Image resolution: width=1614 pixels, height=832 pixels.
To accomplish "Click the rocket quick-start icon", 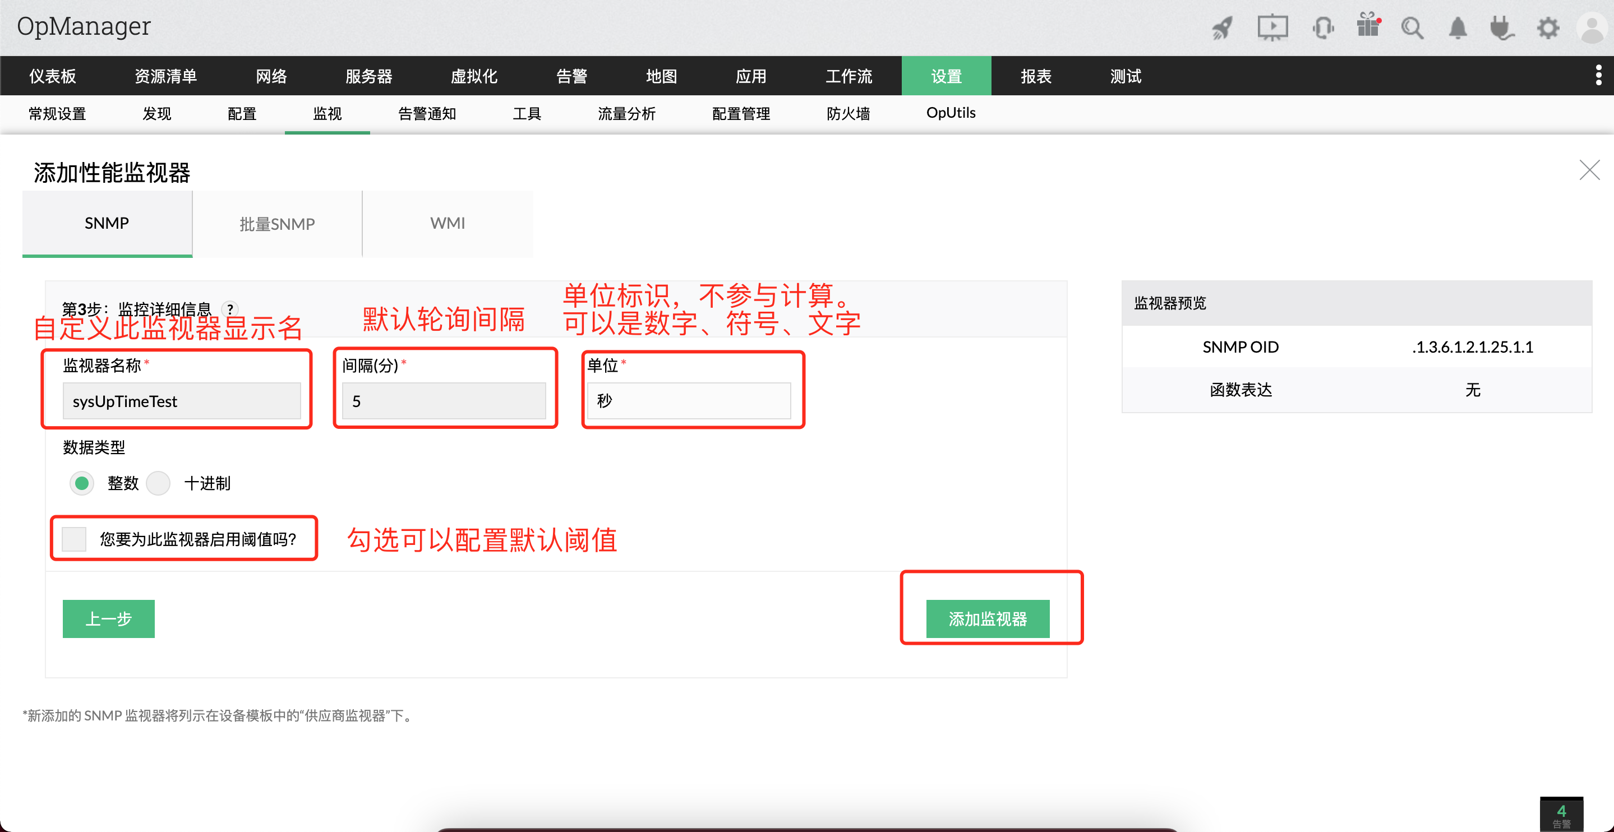I will [x=1222, y=28].
